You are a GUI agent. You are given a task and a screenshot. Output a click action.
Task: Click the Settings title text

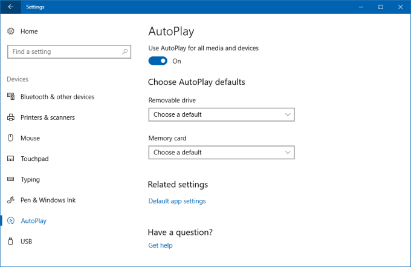(35, 7)
